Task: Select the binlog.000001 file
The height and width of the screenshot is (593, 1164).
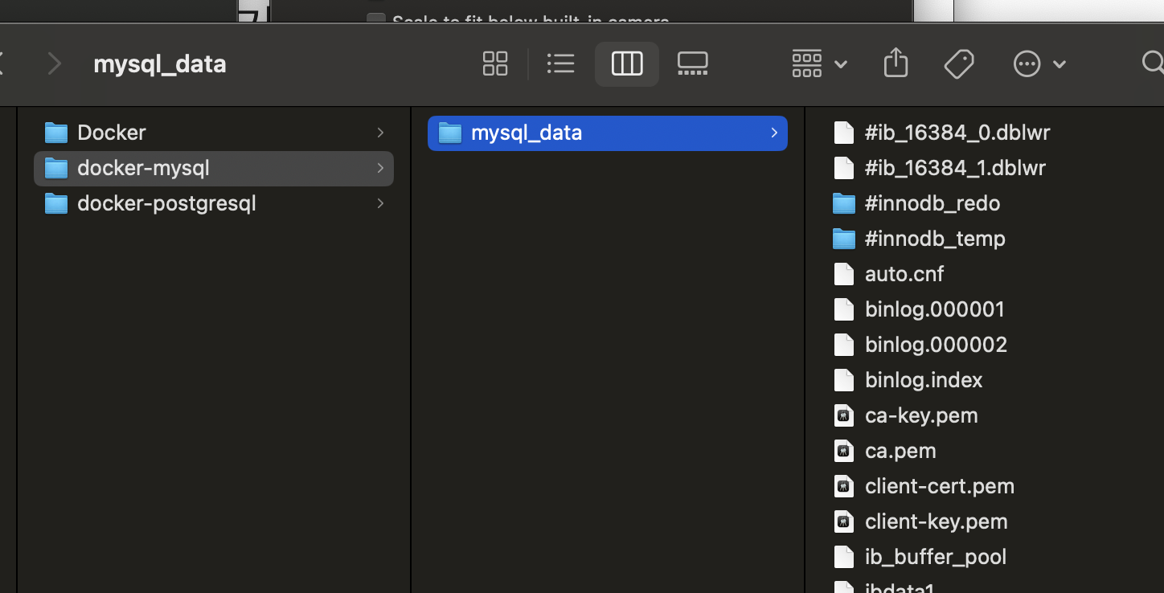Action: coord(934,309)
